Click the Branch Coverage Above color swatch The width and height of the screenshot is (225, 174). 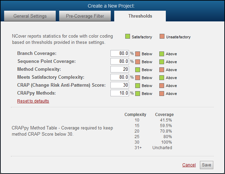coord(162,54)
